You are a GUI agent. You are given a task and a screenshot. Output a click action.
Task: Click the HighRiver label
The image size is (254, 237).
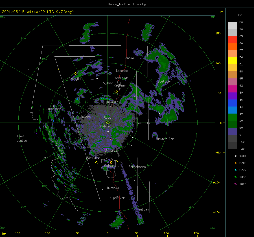(x=117, y=198)
